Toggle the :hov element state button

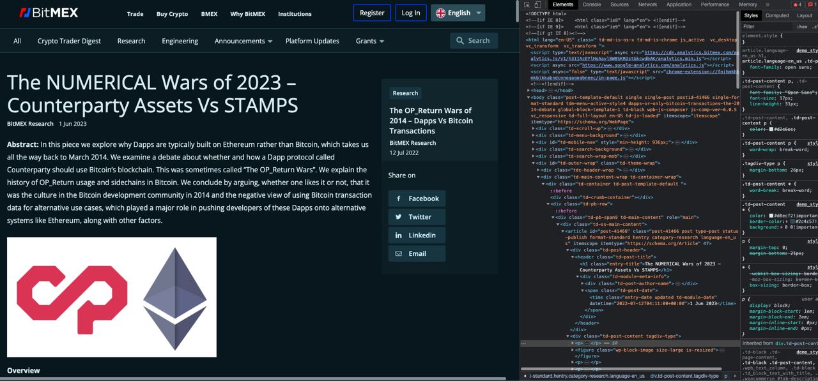802,27
